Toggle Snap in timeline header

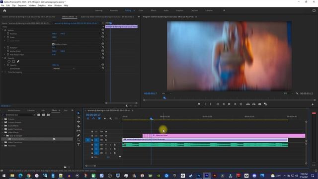click(x=93, y=118)
